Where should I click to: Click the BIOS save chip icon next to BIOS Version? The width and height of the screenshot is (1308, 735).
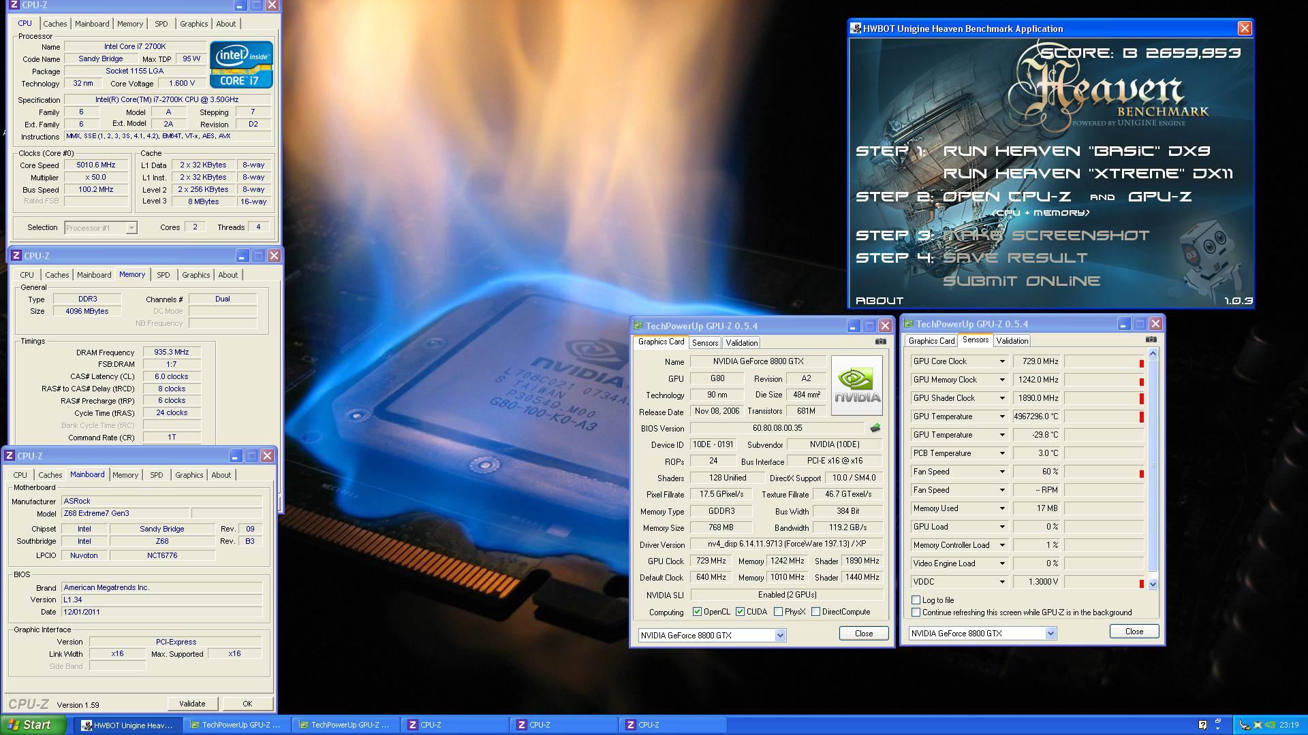pos(875,428)
